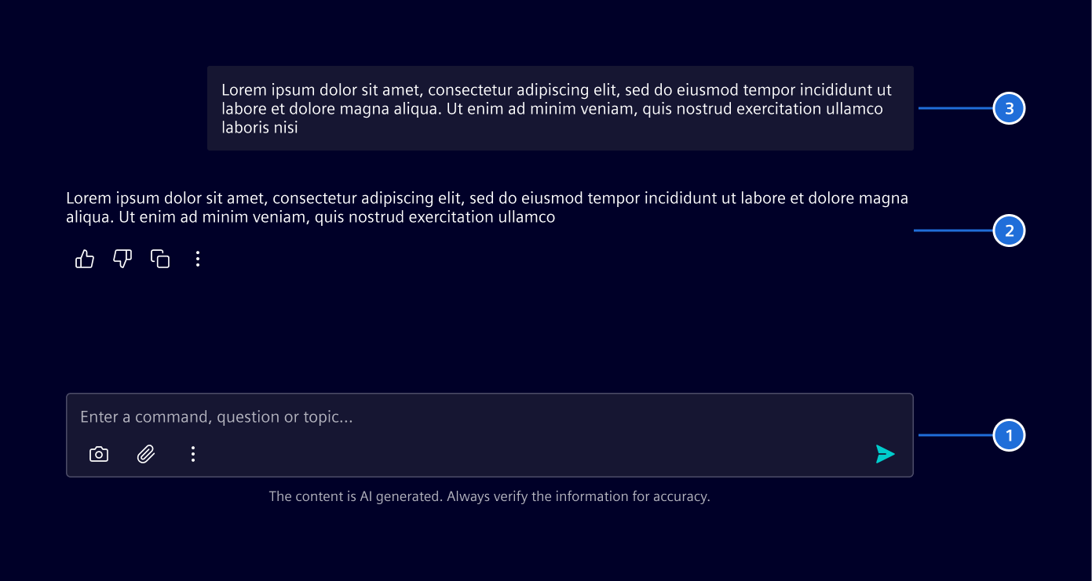Select the AI response text
1092x581 pixels.
[487, 207]
